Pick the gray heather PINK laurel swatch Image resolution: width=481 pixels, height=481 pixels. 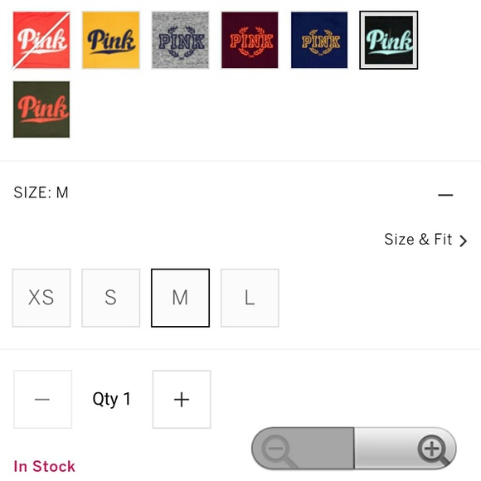pos(181,40)
